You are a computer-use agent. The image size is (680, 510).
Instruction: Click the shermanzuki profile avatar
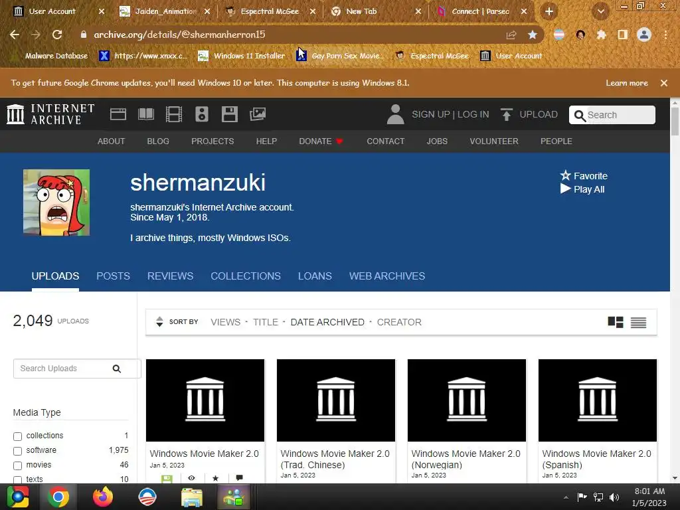coord(56,203)
